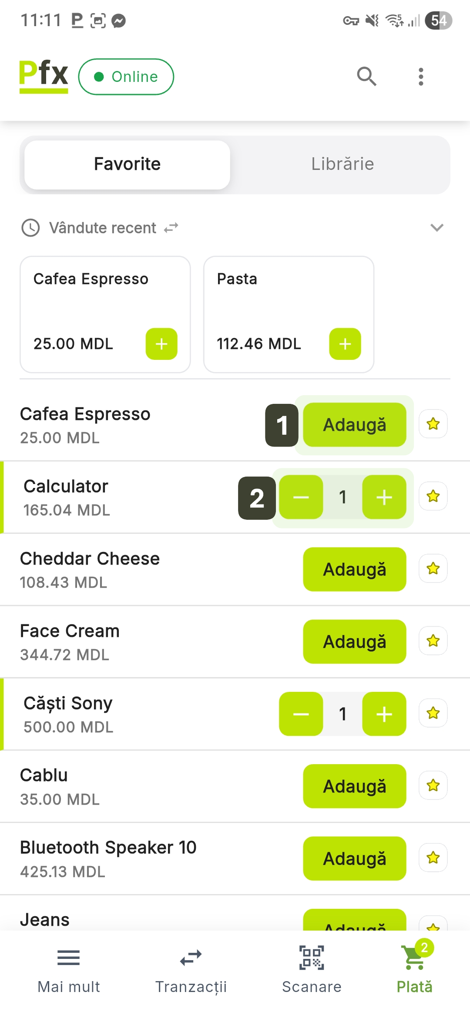
Task: Tap the plus icon on Pasta card
Action: pyautogui.click(x=345, y=344)
